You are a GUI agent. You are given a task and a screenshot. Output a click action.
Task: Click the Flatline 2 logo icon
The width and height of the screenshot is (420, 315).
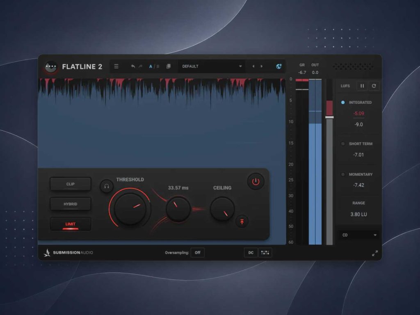tap(51, 67)
